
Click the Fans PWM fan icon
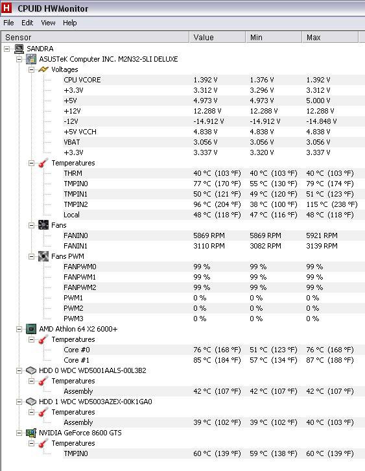click(x=43, y=256)
